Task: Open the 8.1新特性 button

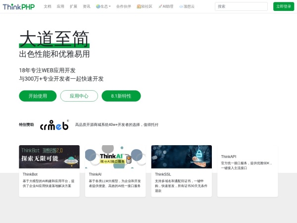Action: [121, 96]
